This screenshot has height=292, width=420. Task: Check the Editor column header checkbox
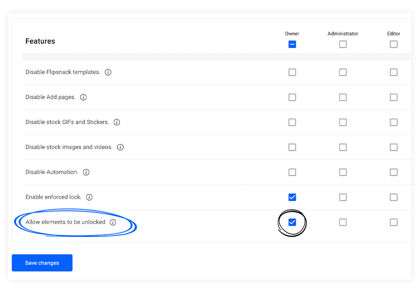[394, 44]
